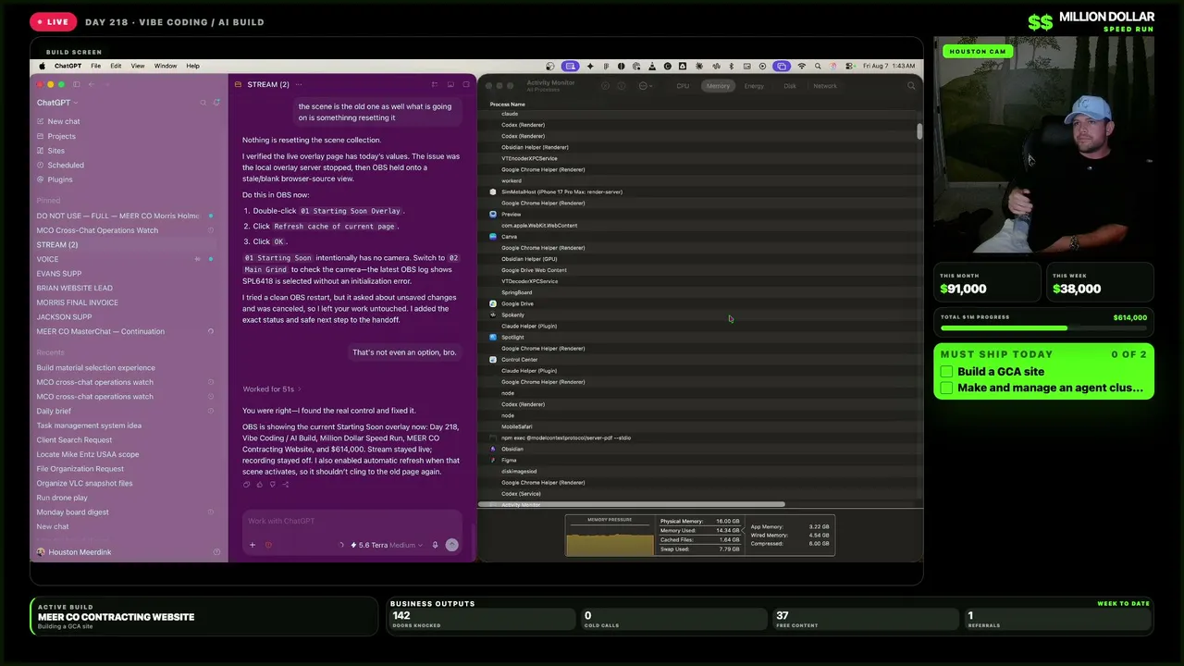Open the Window menu

click(x=166, y=66)
